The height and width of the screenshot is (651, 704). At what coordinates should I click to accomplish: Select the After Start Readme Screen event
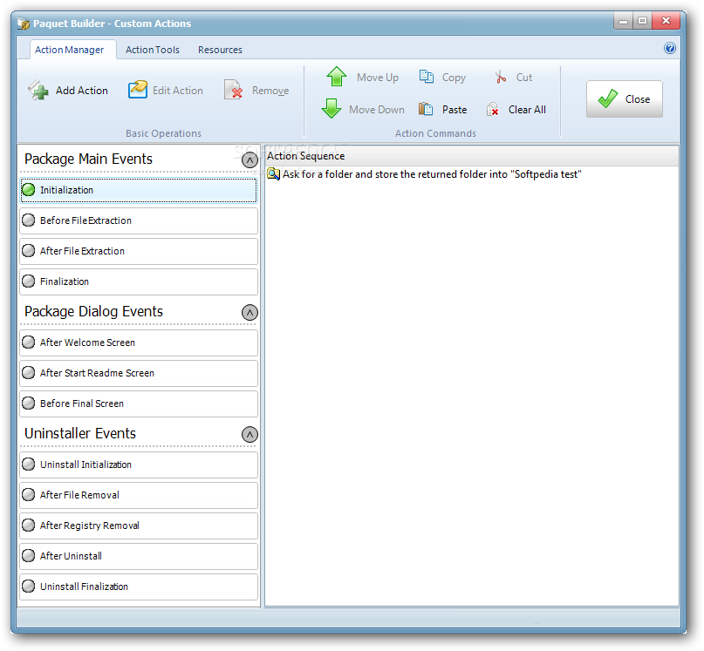(x=139, y=373)
